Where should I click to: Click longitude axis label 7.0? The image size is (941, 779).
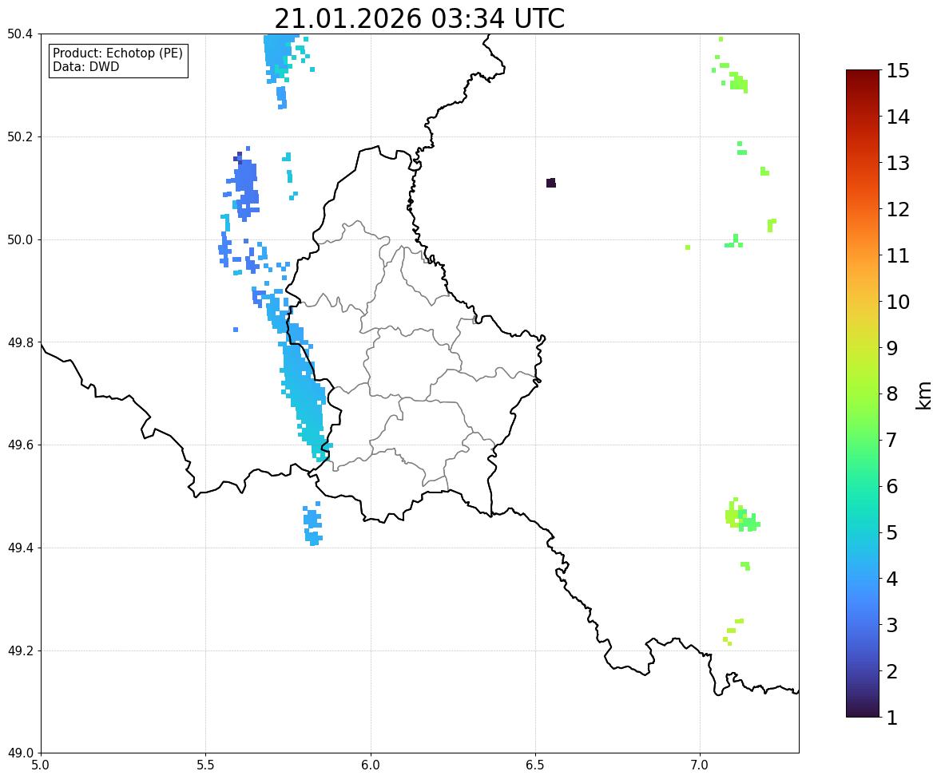[701, 765]
